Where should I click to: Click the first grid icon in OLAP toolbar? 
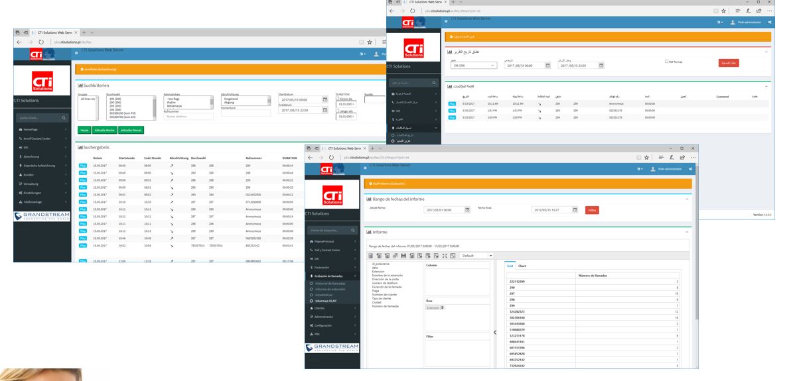(x=372, y=256)
